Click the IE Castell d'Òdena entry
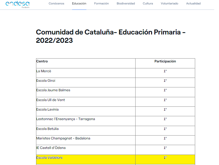The height and width of the screenshot is (165, 219). [x=51, y=148]
